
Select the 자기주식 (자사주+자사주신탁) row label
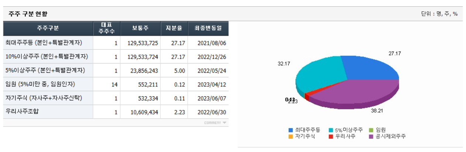(x=44, y=98)
